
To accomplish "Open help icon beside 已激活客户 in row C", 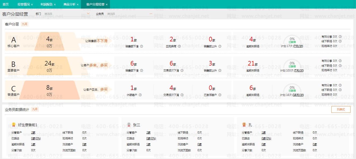I will coord(220,95).
